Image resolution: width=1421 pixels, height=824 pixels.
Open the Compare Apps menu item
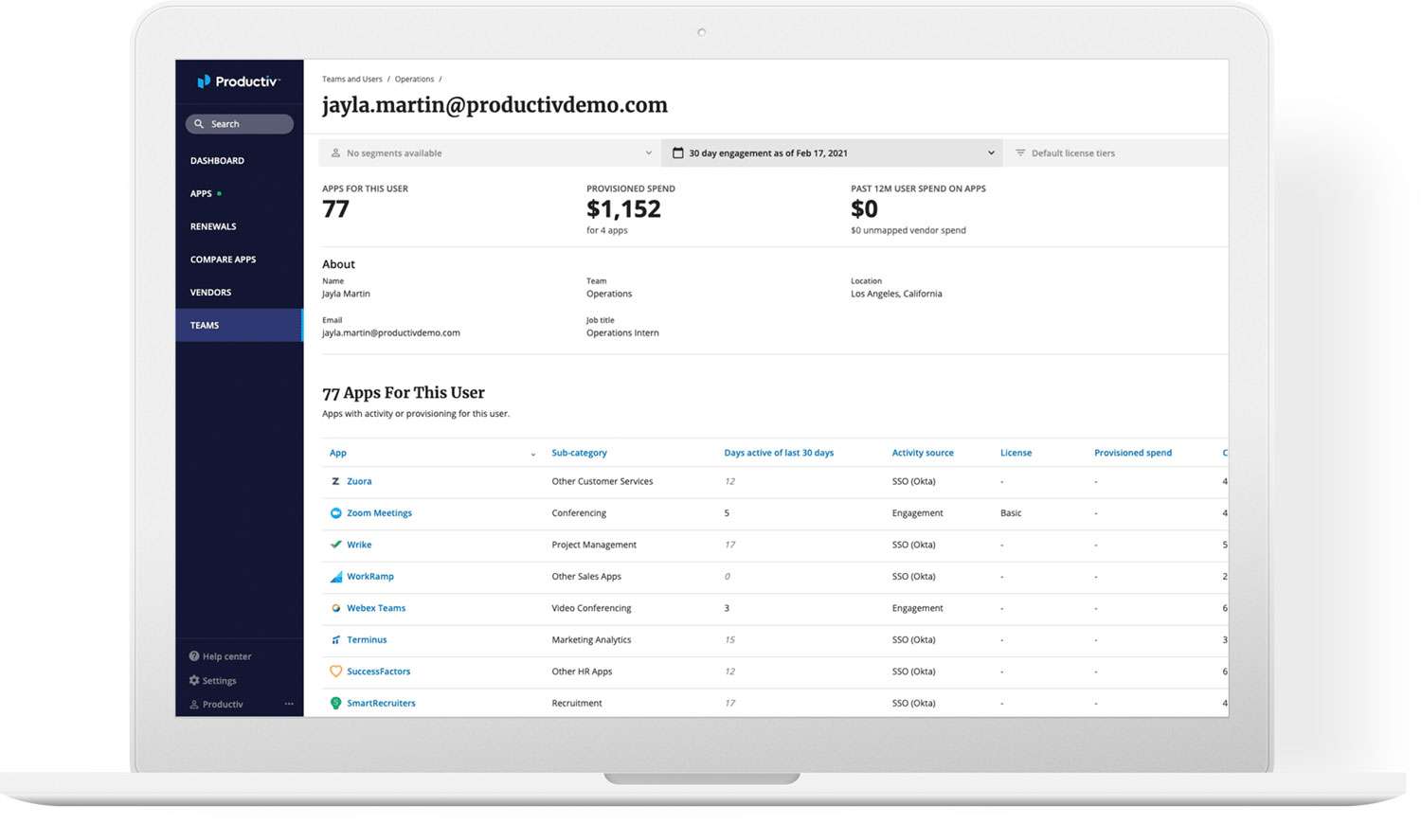point(223,260)
